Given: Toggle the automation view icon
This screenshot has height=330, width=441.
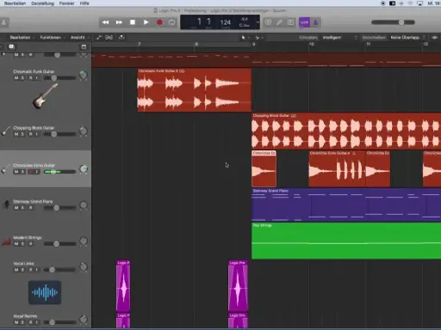Looking at the screenshot, I should [x=98, y=38].
